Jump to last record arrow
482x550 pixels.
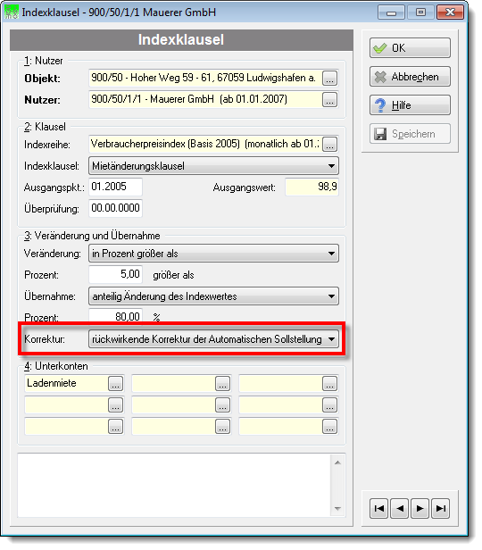[441, 508]
